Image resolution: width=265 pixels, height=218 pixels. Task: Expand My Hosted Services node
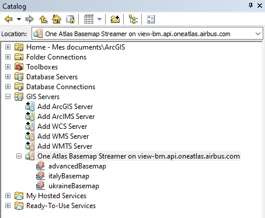[x=8, y=196]
